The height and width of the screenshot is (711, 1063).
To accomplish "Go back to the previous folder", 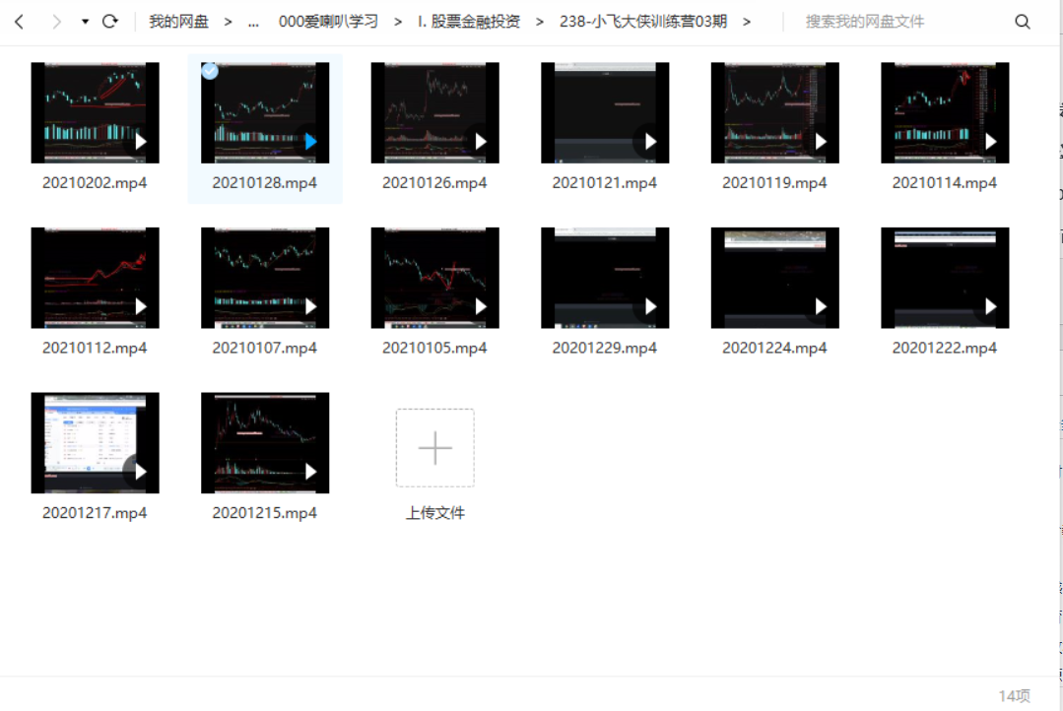I will pos(20,22).
